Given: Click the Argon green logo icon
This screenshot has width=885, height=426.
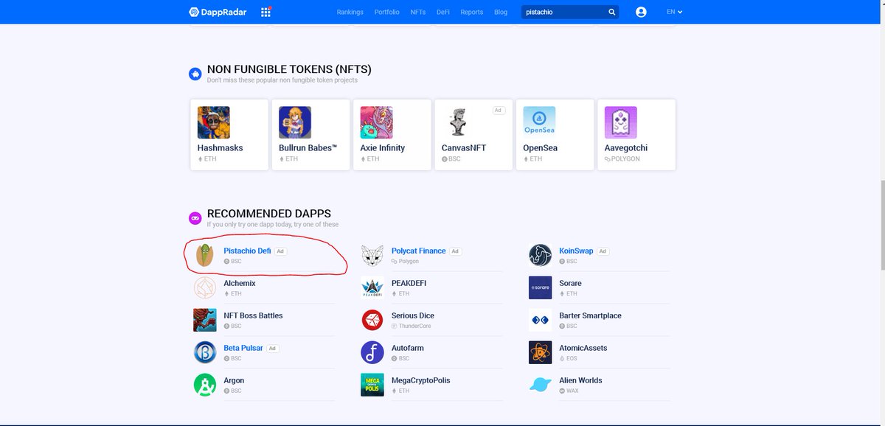Looking at the screenshot, I should click(204, 385).
